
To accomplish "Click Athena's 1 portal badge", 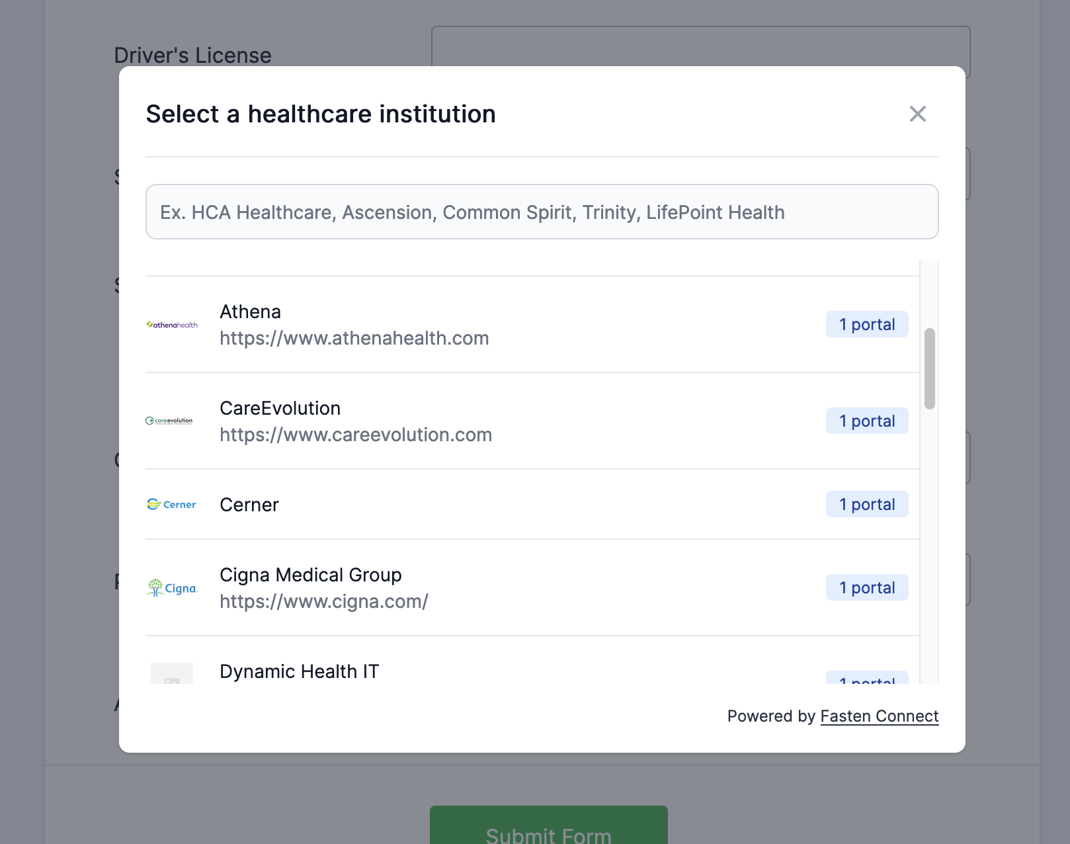I will 867,324.
